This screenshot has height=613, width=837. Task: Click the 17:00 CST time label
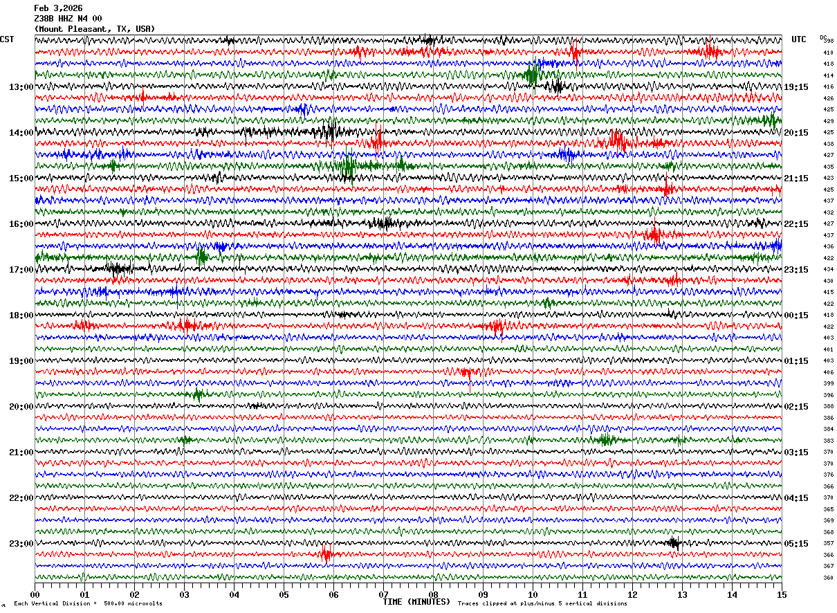(21, 270)
